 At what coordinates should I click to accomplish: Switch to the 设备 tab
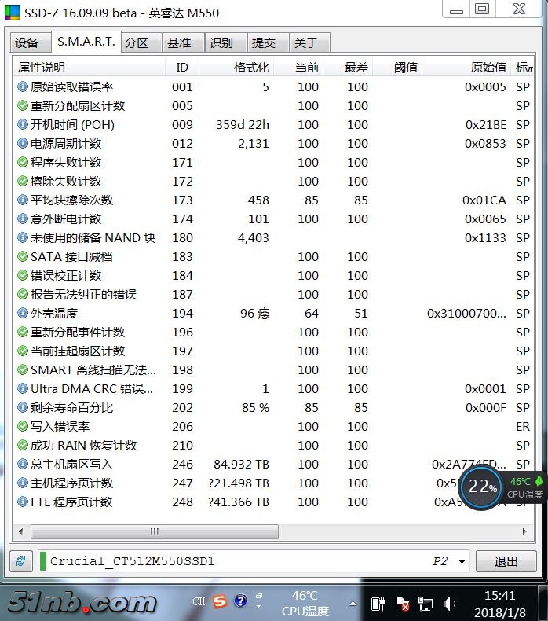point(30,42)
